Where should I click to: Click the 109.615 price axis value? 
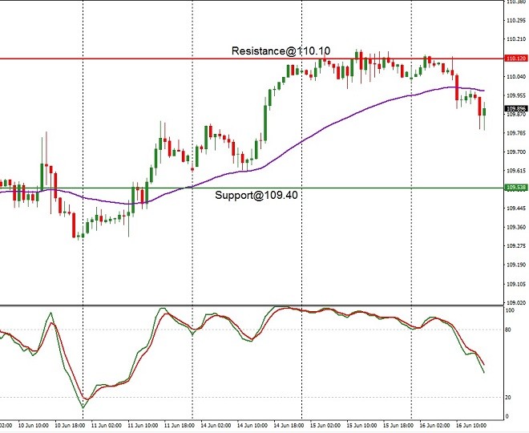516,171
